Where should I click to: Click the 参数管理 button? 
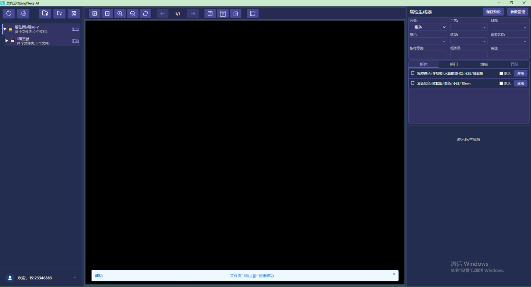(518, 12)
